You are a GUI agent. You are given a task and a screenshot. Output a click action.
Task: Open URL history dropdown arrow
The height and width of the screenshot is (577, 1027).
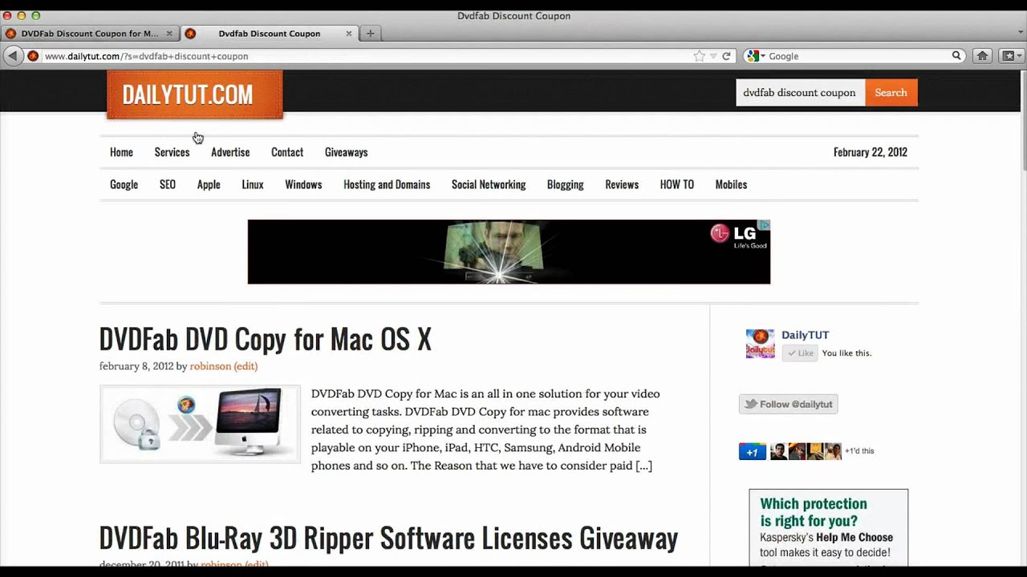[712, 56]
